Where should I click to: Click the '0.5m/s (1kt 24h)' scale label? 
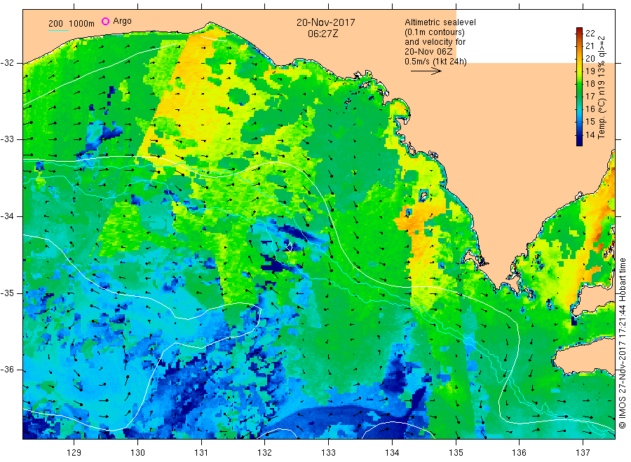(x=435, y=62)
